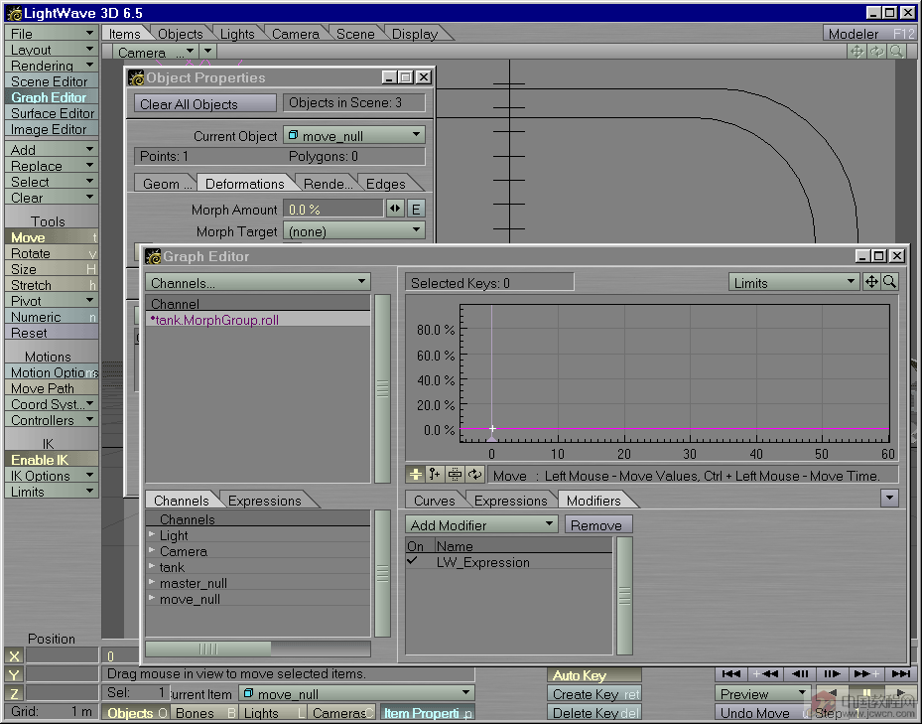
Task: Open the Current Item move_null dropdown
Action: [356, 694]
